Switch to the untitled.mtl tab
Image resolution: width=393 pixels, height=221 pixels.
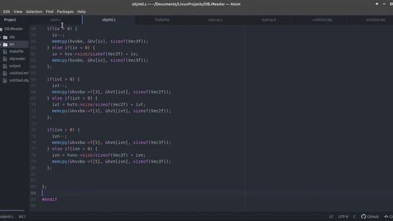(375, 20)
